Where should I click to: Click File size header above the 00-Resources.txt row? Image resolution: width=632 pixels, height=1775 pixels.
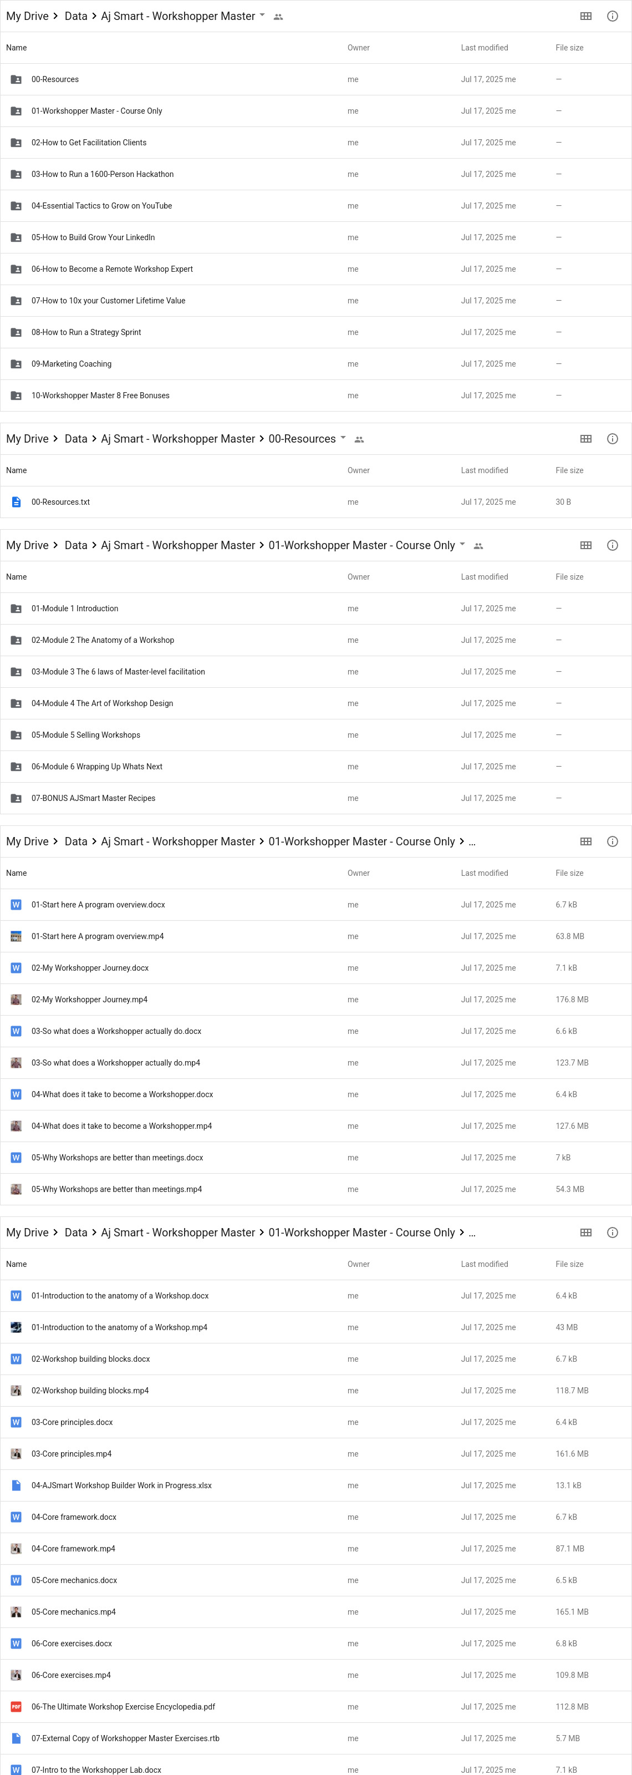click(x=569, y=470)
